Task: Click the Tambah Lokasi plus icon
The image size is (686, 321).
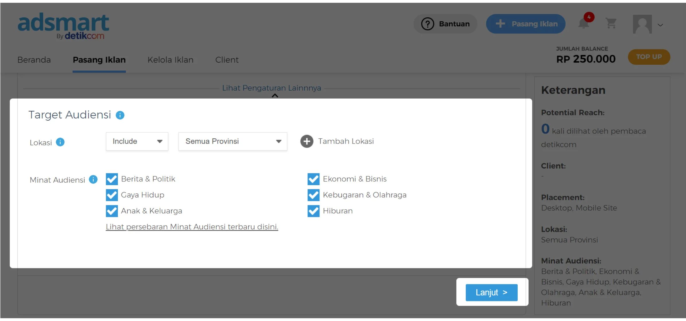Action: coord(307,141)
